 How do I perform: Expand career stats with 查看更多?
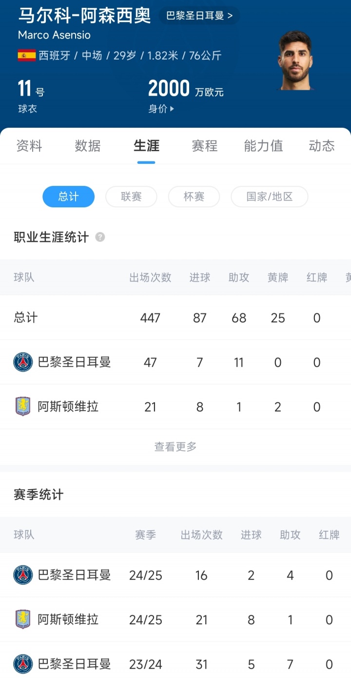(175, 446)
